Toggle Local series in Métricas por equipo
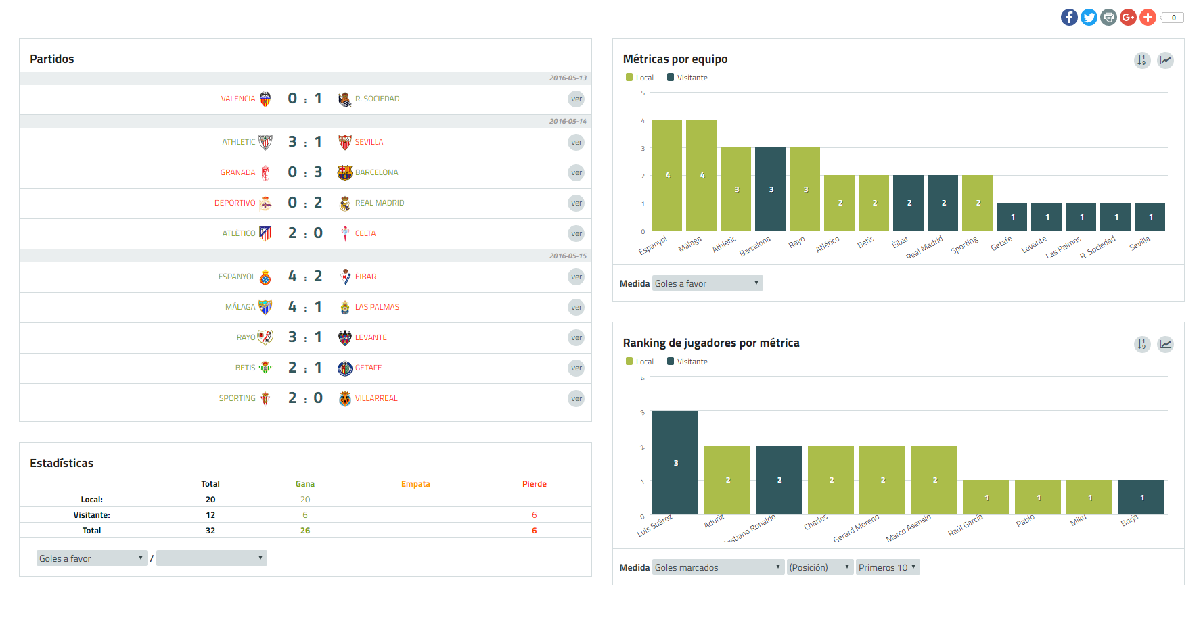Viewport: 1201px width, 624px height. pyautogui.click(x=639, y=78)
